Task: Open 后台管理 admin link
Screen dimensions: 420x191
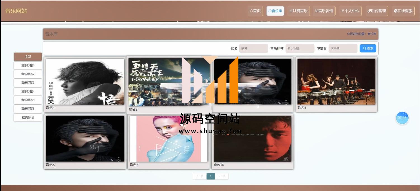Action: [x=377, y=11]
